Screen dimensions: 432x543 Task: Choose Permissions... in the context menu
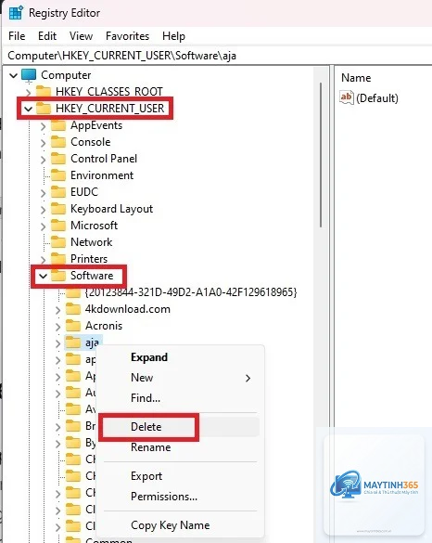click(x=179, y=497)
